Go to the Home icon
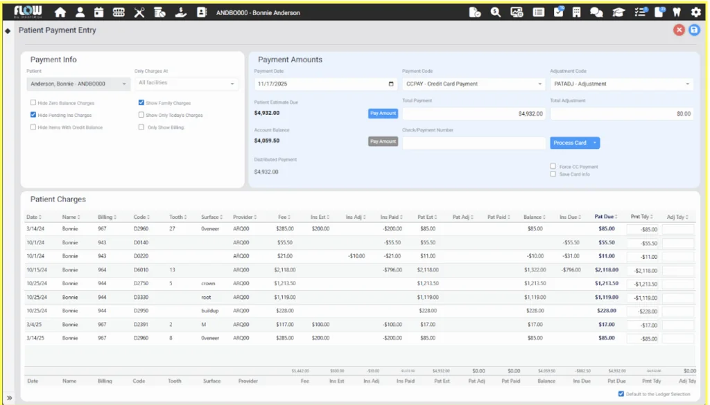Screen dimensions: 710x405 click(60, 12)
